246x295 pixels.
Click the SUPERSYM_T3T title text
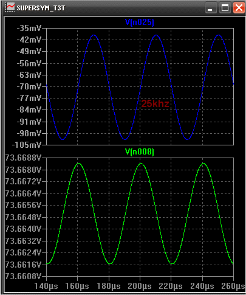[41, 8]
